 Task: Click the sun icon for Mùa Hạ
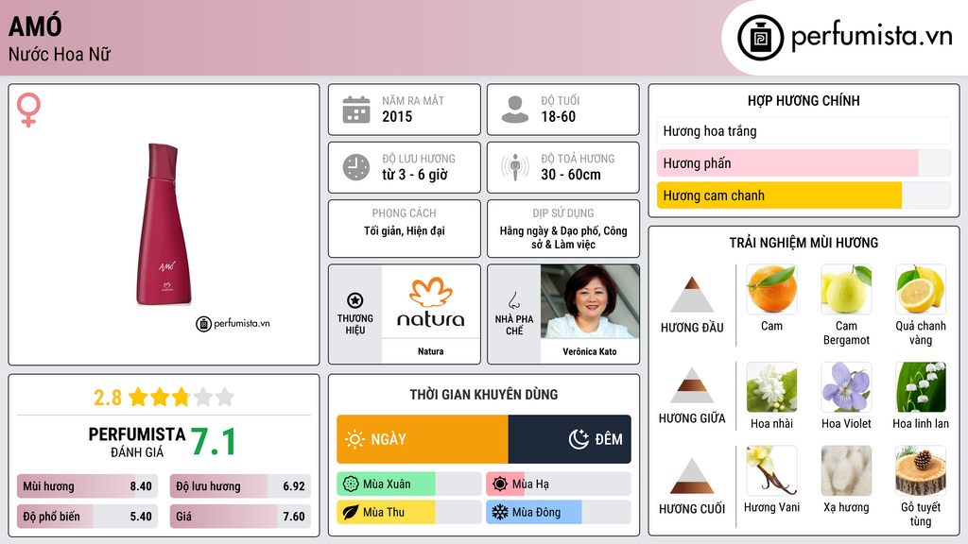[x=500, y=484]
